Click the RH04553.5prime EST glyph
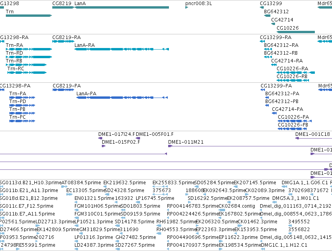The width and height of the screenshot is (332, 251). point(159,233)
